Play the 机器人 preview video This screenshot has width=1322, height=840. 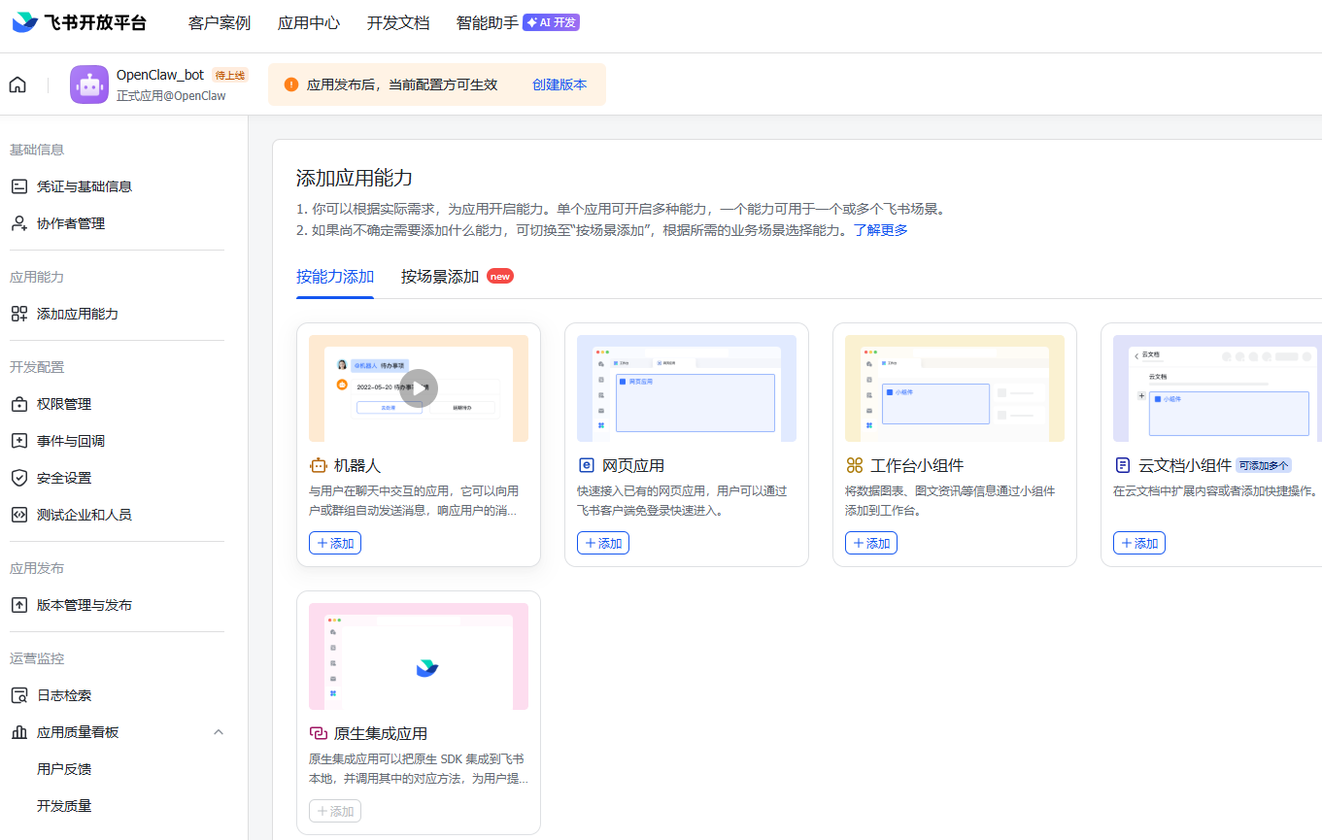[x=419, y=388]
